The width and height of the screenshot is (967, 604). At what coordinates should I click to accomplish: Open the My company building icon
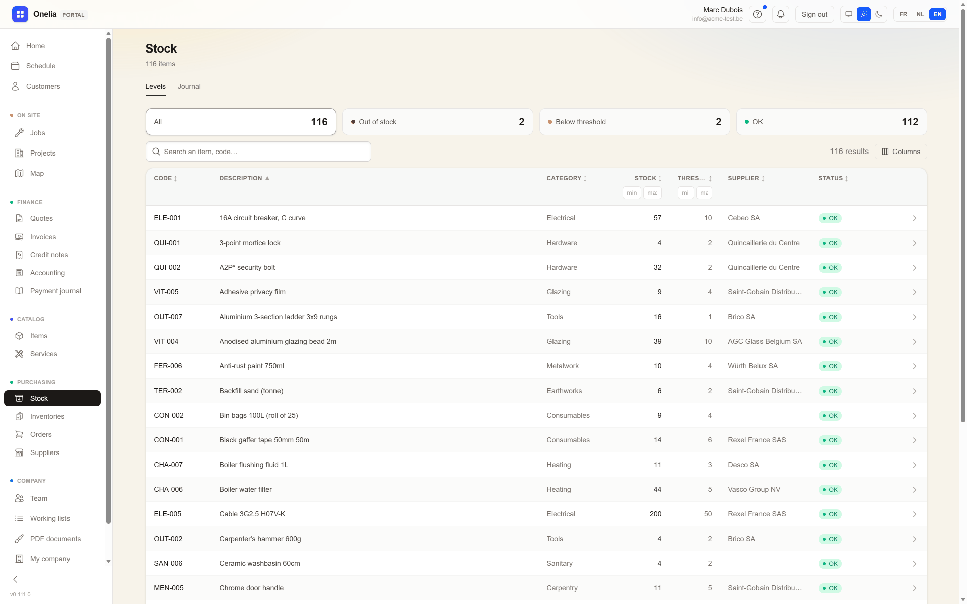tap(19, 559)
